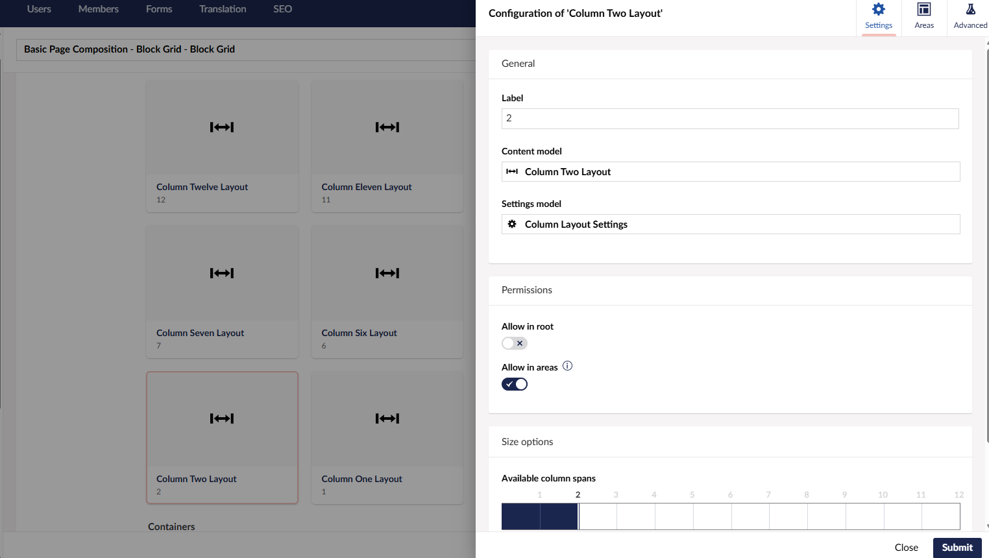Open the Users section

click(x=39, y=9)
